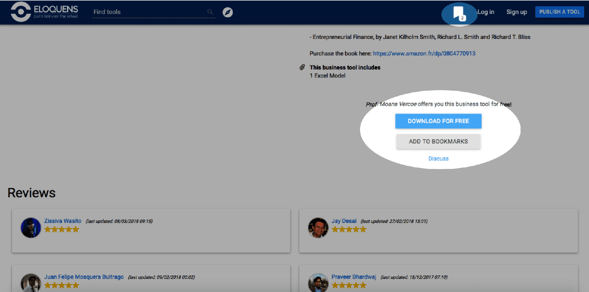This screenshot has width=589, height=292.
Task: Click Praveer Bhardwaj's avatar photo
Action: 318,283
